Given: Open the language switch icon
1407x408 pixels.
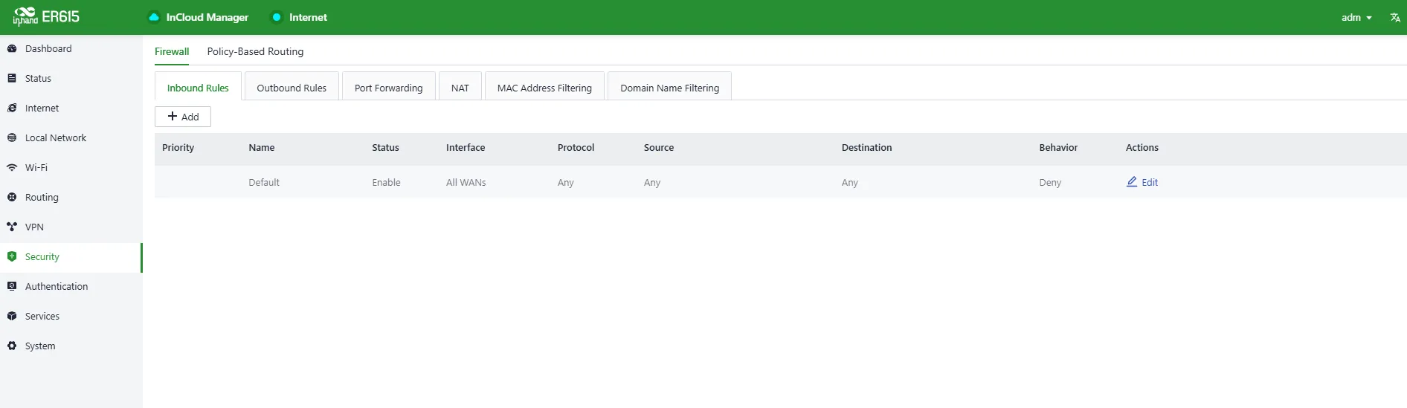Looking at the screenshot, I should click(x=1395, y=17).
